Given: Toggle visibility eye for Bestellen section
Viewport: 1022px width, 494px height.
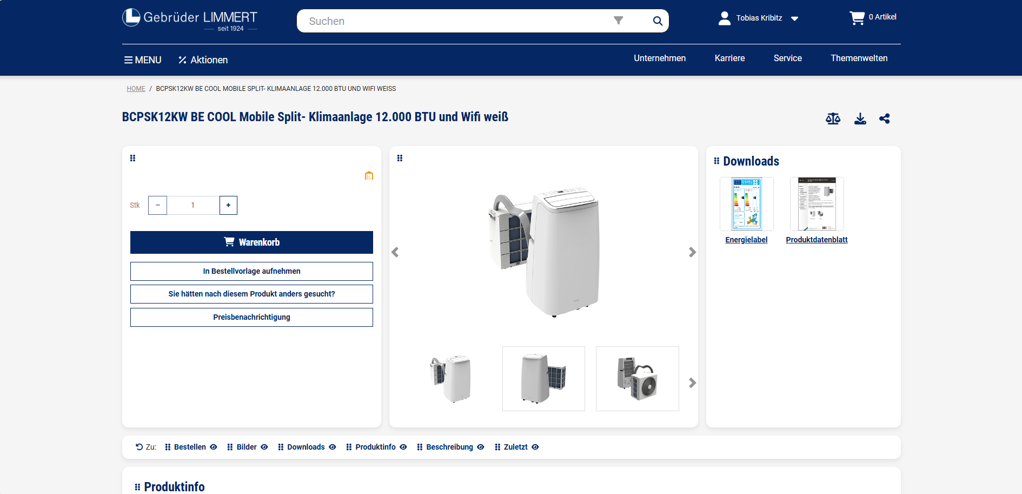Looking at the screenshot, I should 214,447.
